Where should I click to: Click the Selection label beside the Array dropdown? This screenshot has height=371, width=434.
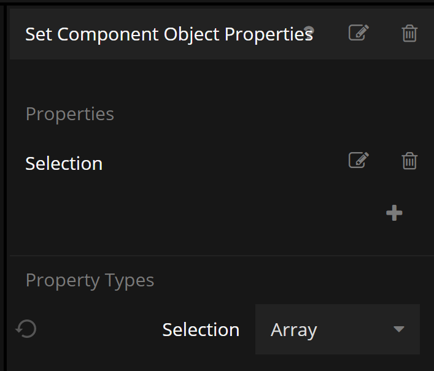pyautogui.click(x=201, y=330)
